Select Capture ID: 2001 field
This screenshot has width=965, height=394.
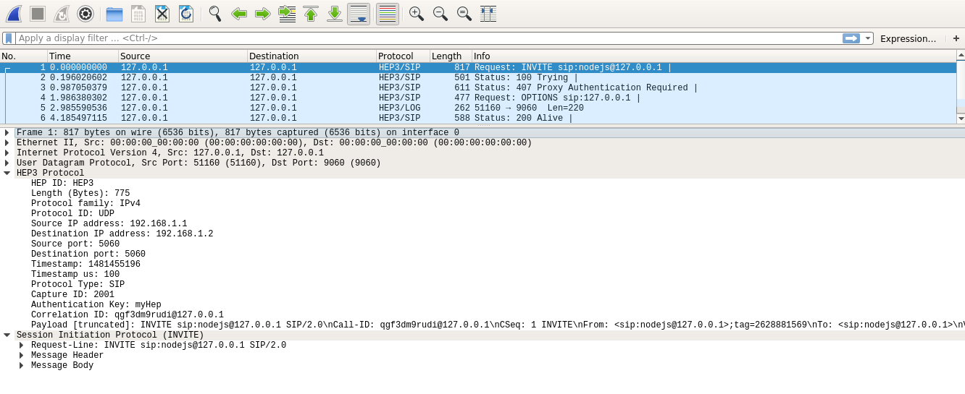pos(72,294)
